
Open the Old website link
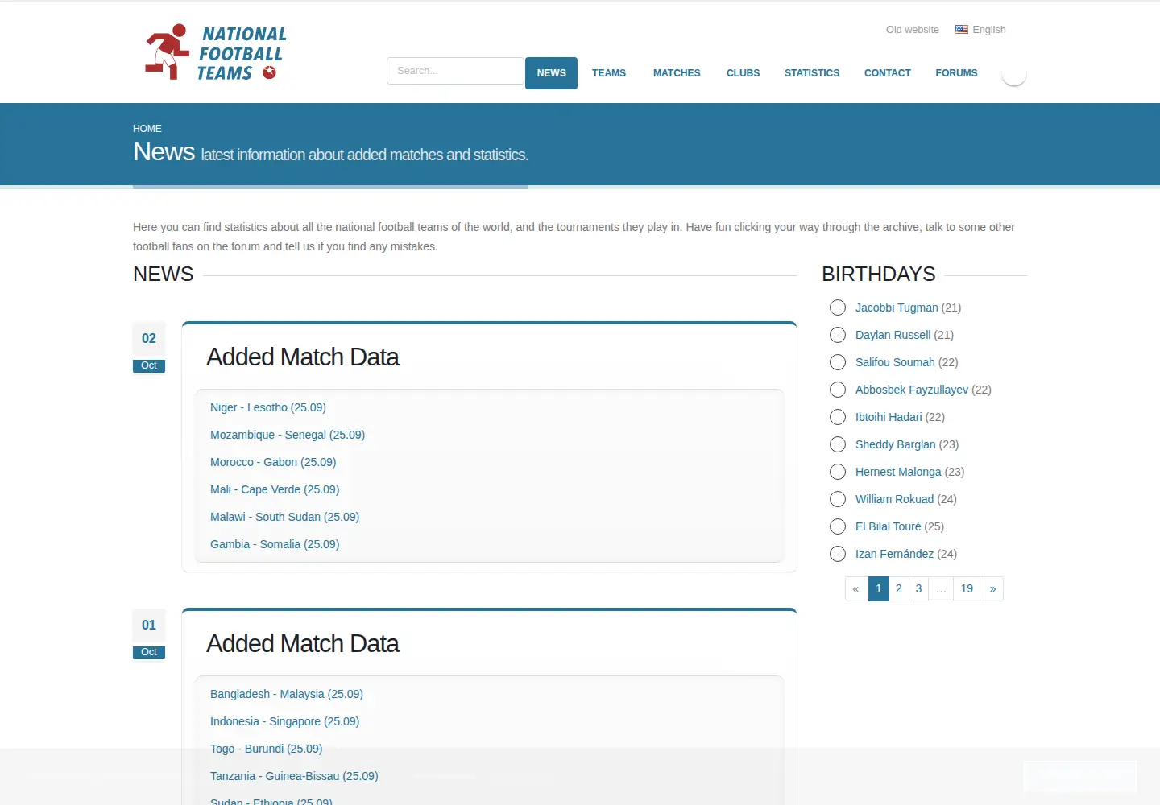tap(913, 30)
